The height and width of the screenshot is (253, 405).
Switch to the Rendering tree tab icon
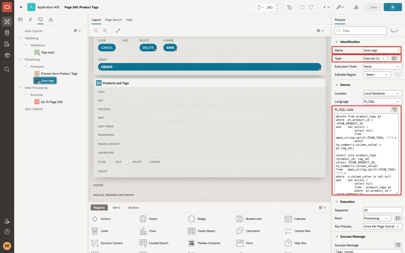coord(20,19)
